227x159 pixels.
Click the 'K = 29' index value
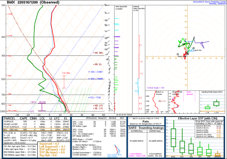point(7,135)
